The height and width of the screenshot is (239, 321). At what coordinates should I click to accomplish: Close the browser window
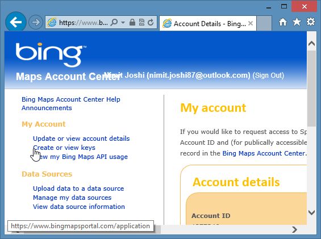304,7
